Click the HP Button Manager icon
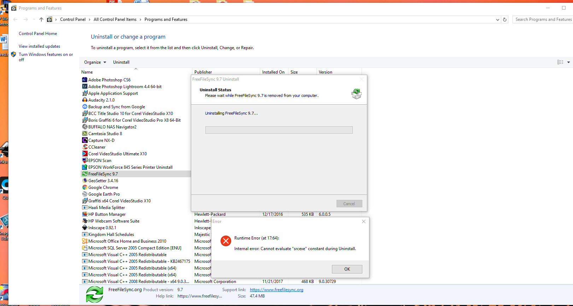The height and width of the screenshot is (306, 573). pyautogui.click(x=84, y=214)
